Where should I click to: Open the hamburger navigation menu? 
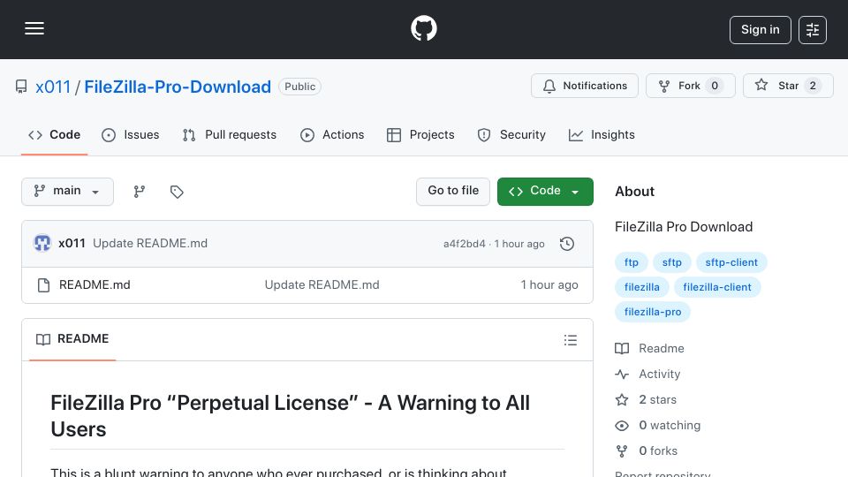(34, 28)
